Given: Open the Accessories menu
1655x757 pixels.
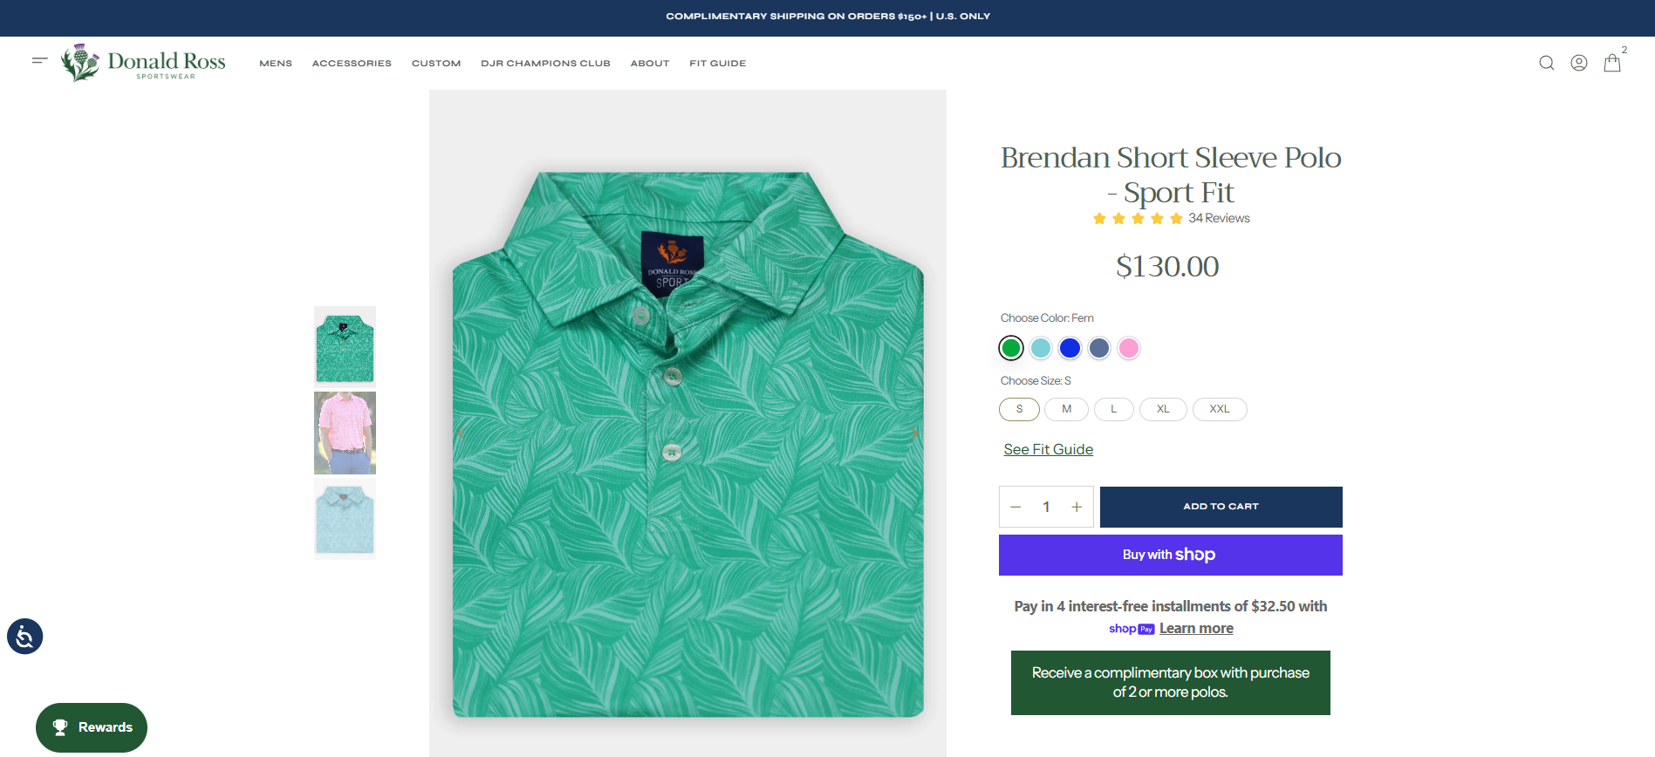Looking at the screenshot, I should [352, 64].
